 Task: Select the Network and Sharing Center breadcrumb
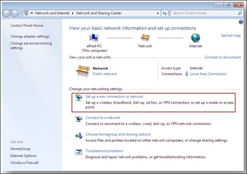pos(99,13)
